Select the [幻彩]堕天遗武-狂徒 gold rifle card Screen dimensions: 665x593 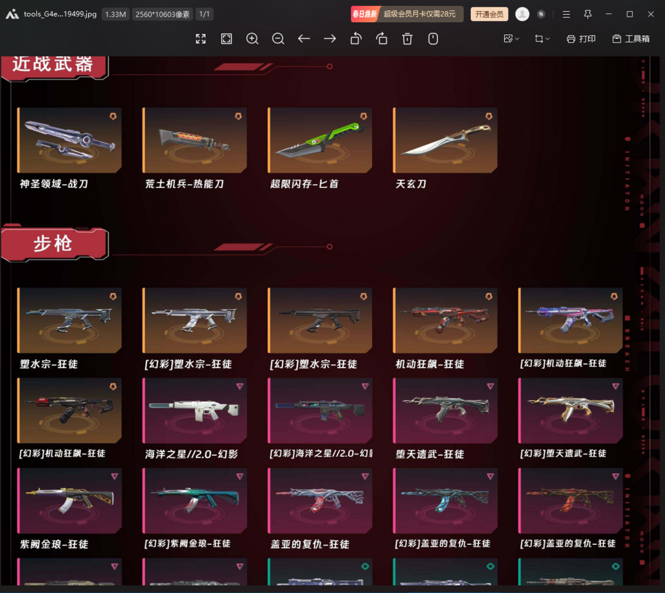tap(570, 411)
